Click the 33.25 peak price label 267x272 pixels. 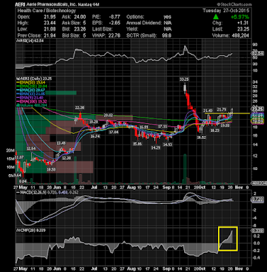tap(184, 80)
